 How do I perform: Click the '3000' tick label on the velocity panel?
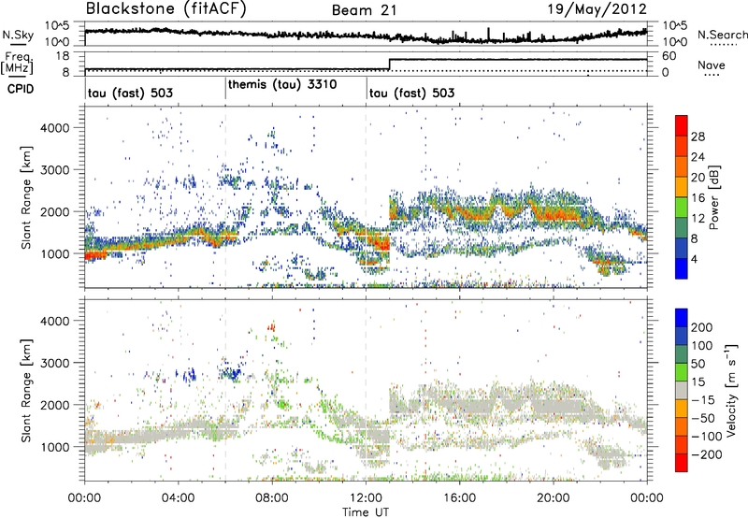tap(55, 363)
